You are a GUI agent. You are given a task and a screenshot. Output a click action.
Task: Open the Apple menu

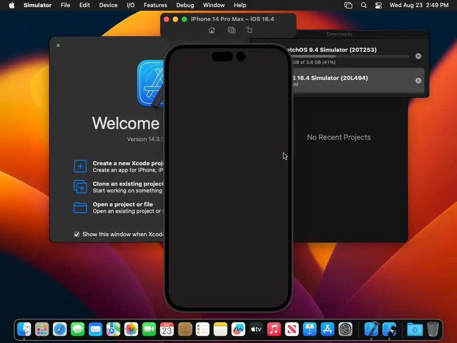point(12,5)
